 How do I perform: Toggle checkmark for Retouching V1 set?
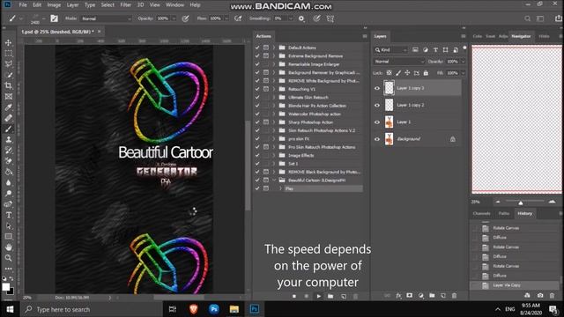tap(257, 89)
